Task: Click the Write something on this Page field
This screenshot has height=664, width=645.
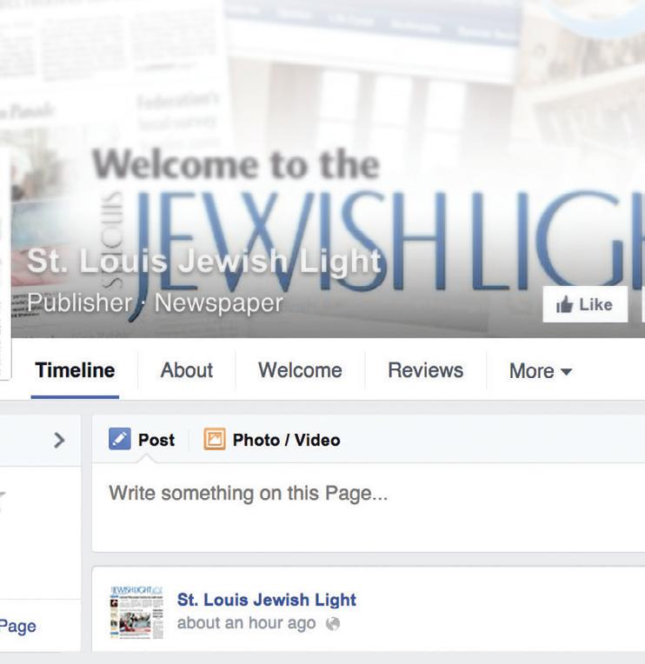Action: coord(369,507)
